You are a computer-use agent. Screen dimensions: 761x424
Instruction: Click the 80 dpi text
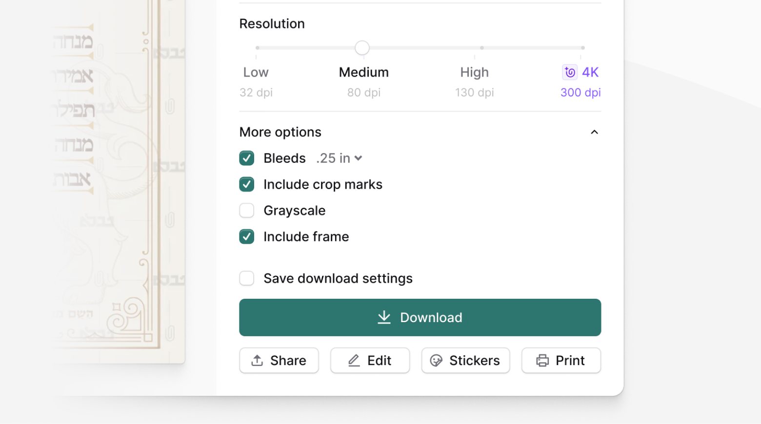tap(364, 93)
